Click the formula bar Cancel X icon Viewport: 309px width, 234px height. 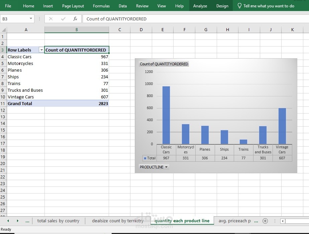click(51, 19)
